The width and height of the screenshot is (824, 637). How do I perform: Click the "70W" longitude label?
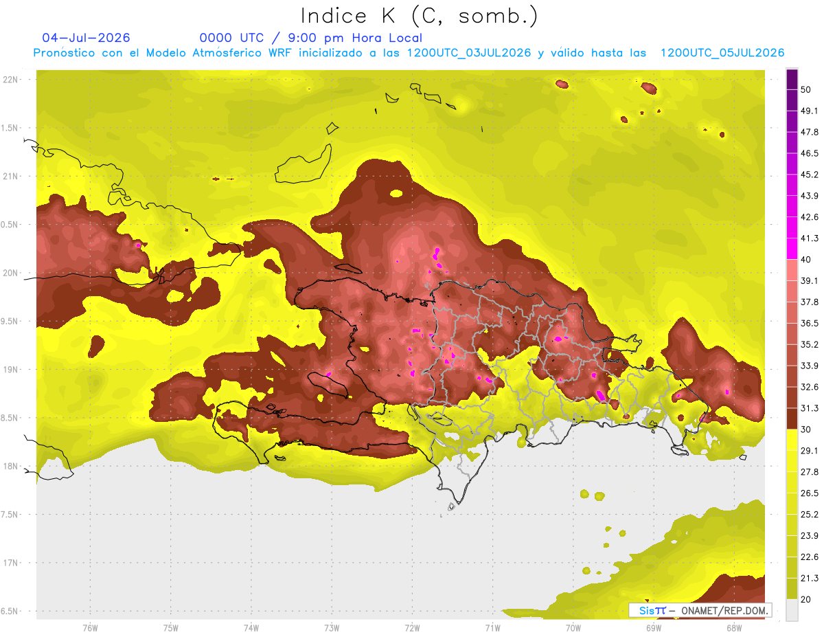click(573, 627)
